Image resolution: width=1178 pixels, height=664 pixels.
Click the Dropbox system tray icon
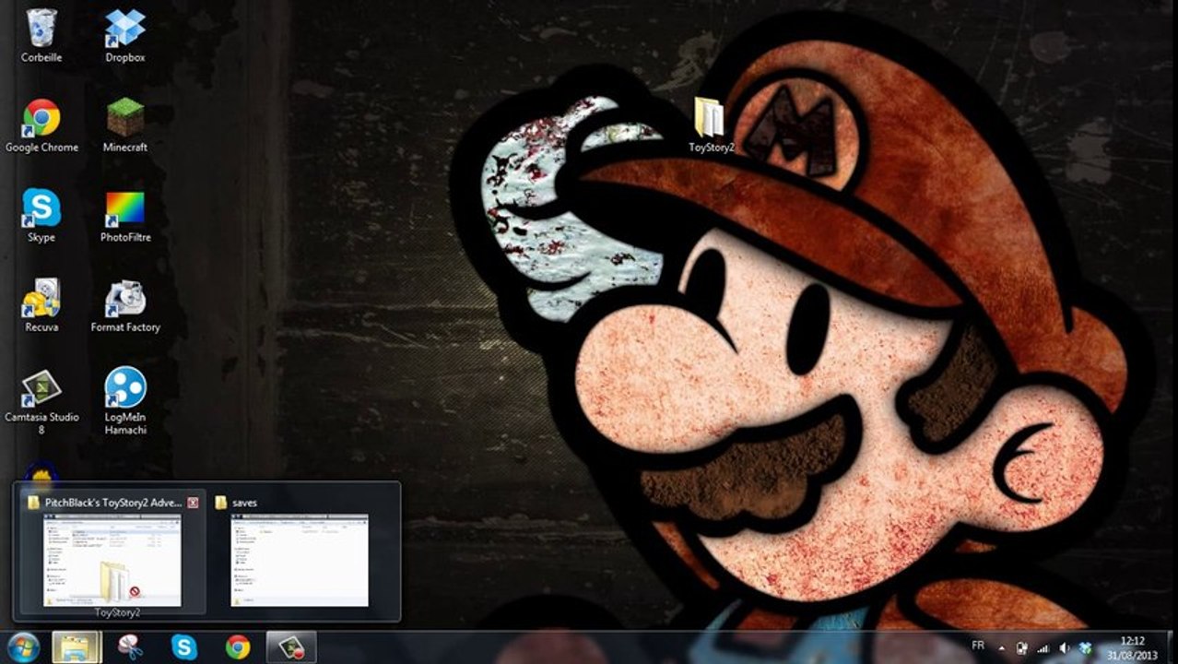(x=1086, y=647)
